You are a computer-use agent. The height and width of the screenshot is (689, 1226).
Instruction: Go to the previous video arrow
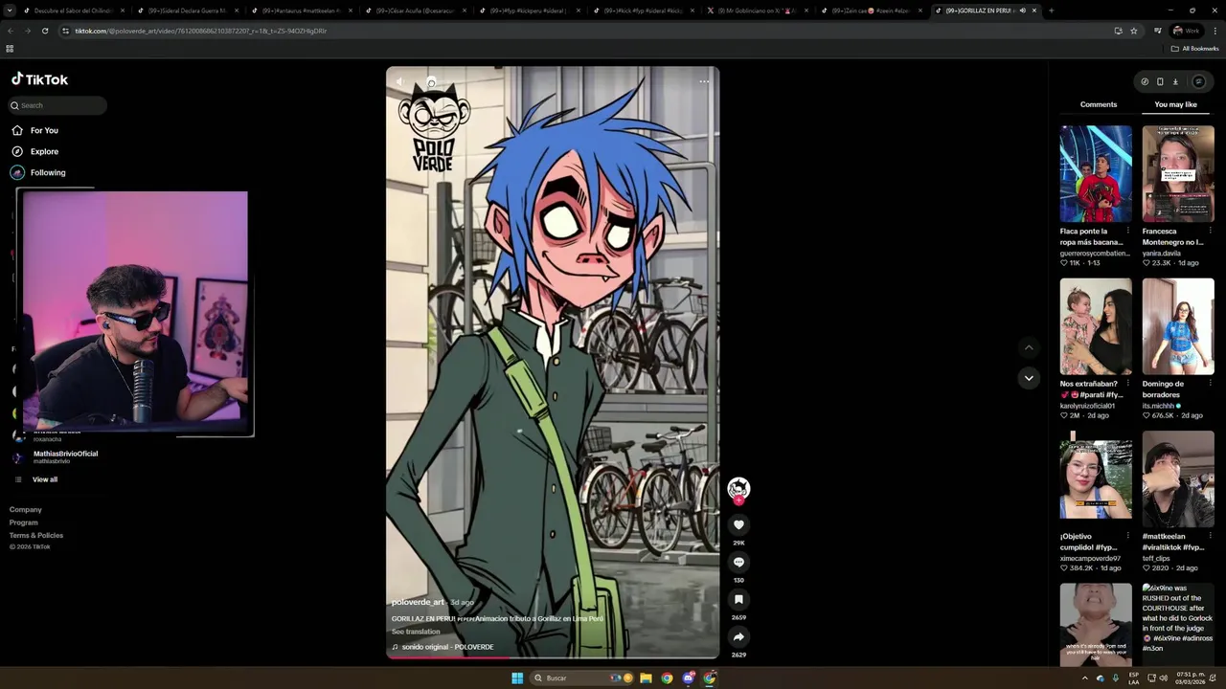(x=1029, y=347)
